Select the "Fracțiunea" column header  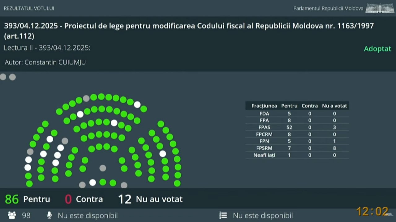click(264, 106)
